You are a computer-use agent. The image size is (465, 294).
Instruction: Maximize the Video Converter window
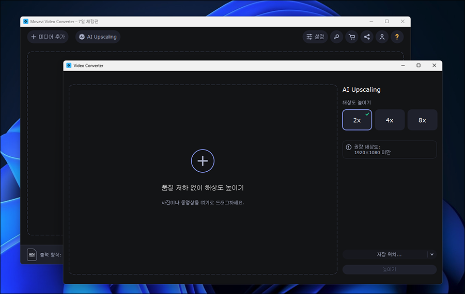(419, 66)
